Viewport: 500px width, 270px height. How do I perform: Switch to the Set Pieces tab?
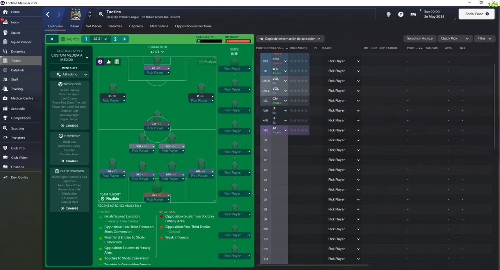[94, 26]
